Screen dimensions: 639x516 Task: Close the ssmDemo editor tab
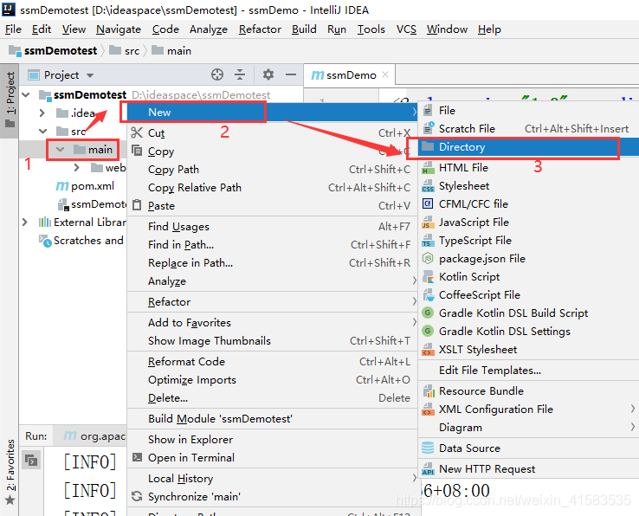[385, 74]
